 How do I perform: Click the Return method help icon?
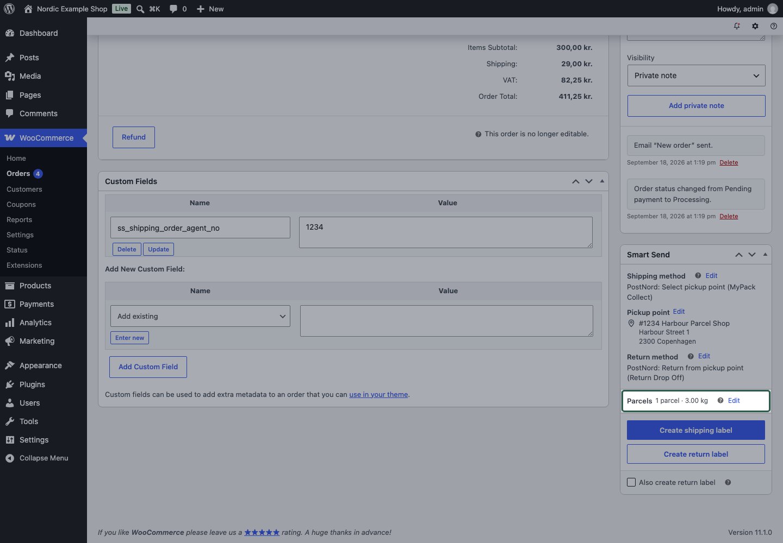691,356
